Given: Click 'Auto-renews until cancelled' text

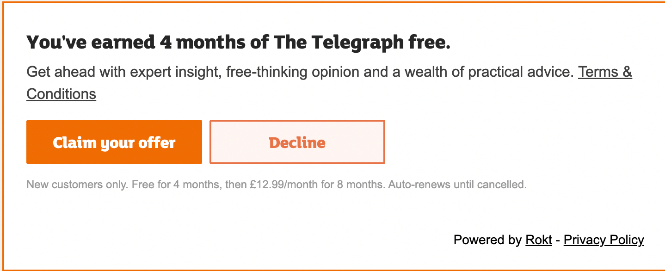Looking at the screenshot, I should point(457,185).
